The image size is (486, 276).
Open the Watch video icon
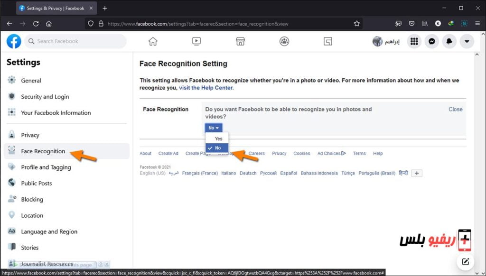(196, 42)
